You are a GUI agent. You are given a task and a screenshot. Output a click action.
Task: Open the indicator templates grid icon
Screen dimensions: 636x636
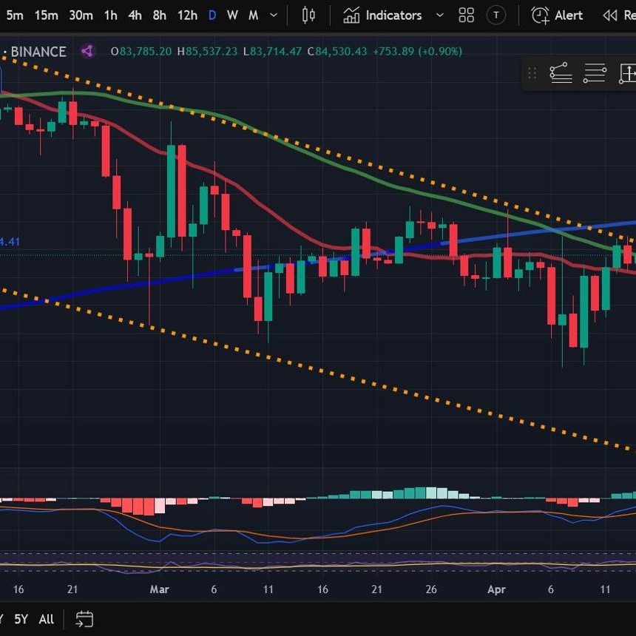tap(466, 16)
